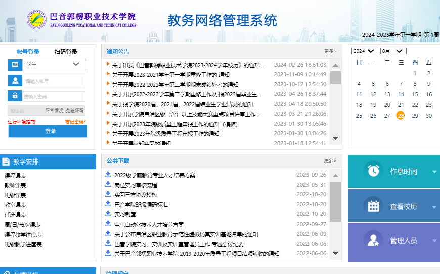The height and width of the screenshot is (274, 440).
Task: Select date 1 in the calendar
Action: pyautogui.click(x=415, y=73)
